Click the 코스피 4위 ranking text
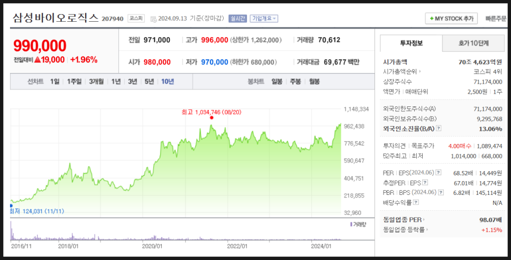 tap(488, 71)
